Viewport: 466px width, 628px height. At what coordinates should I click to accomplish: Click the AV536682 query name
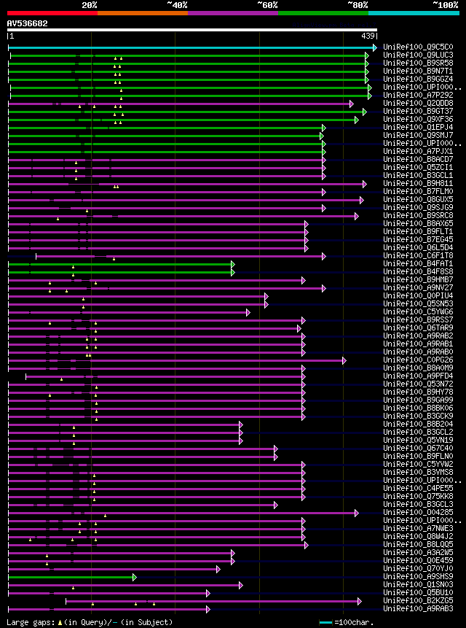(x=27, y=23)
